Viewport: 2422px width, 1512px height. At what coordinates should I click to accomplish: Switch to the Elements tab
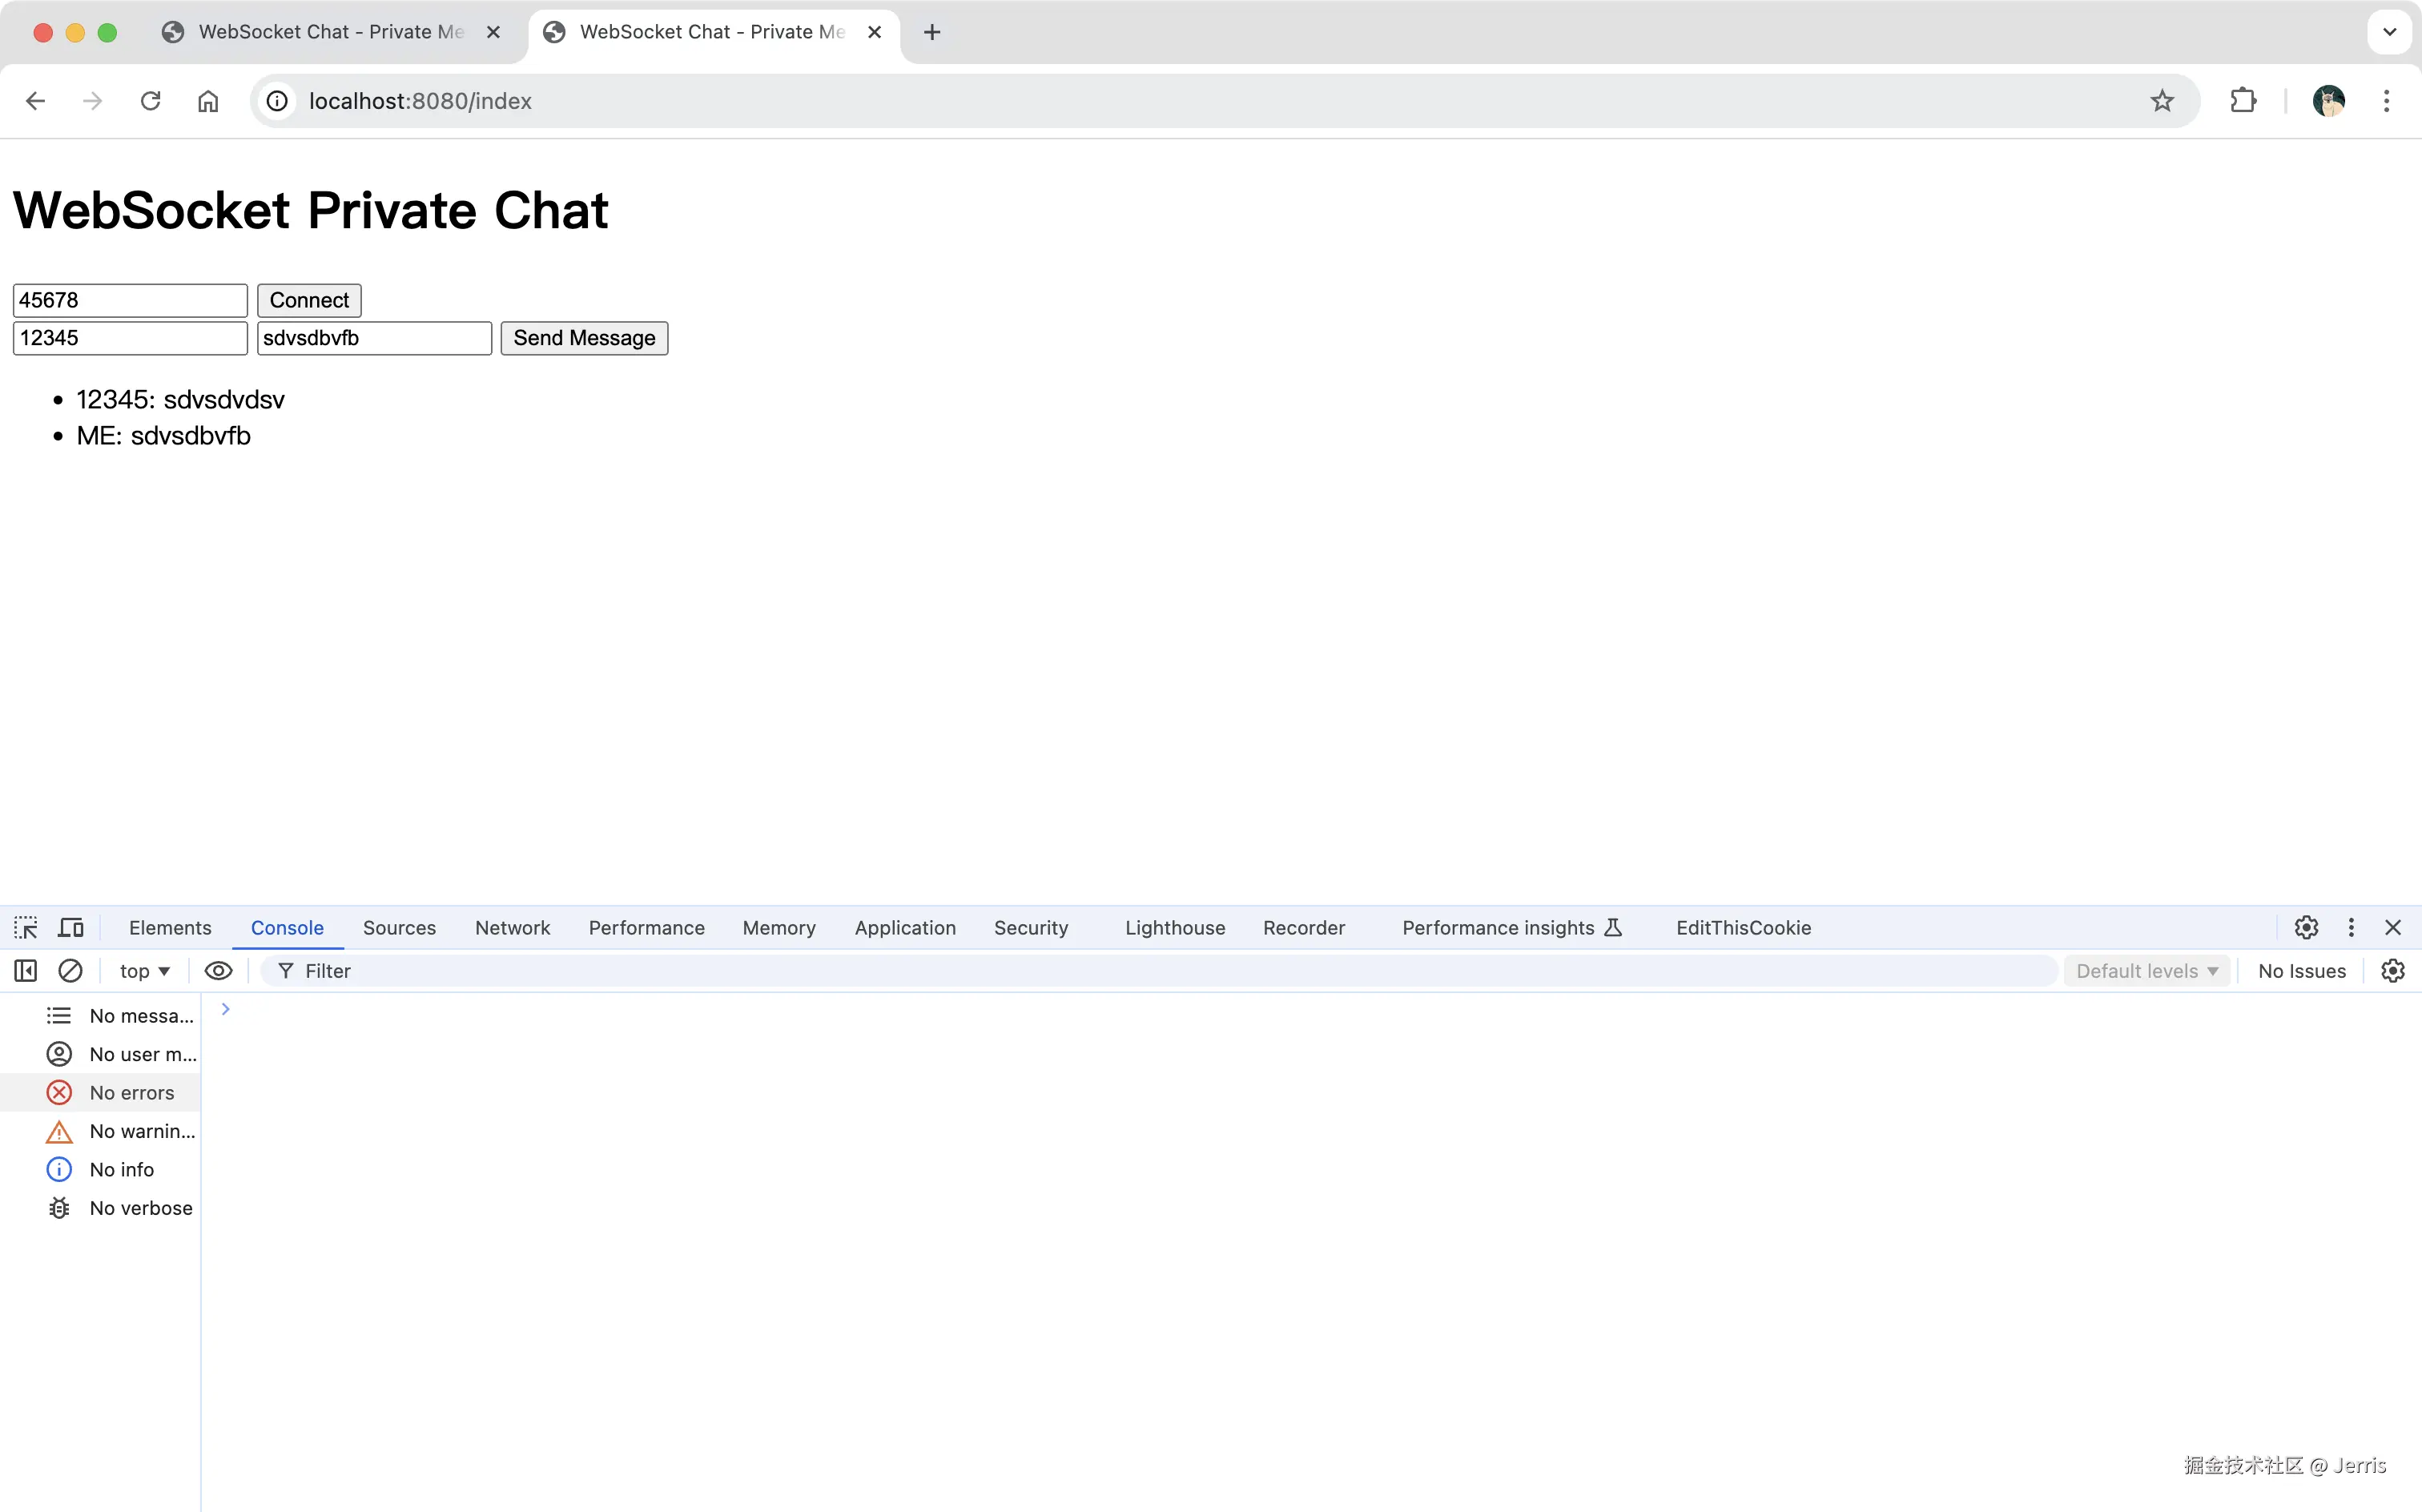pyautogui.click(x=170, y=927)
